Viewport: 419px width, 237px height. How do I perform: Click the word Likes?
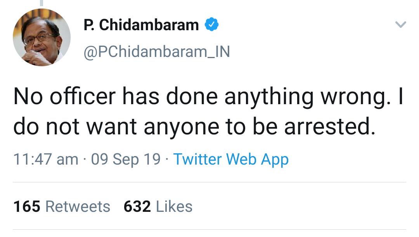point(174,206)
